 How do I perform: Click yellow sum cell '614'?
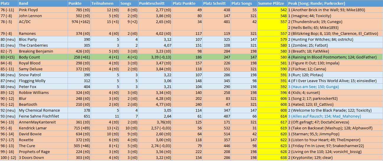pos(272,116)
